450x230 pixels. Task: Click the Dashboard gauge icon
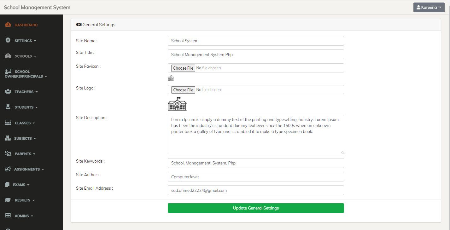tap(8, 25)
